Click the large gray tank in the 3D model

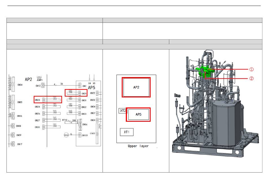tap(227, 123)
